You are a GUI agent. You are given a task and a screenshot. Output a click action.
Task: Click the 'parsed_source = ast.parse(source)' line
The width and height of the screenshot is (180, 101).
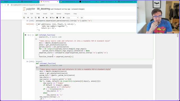[54, 47]
